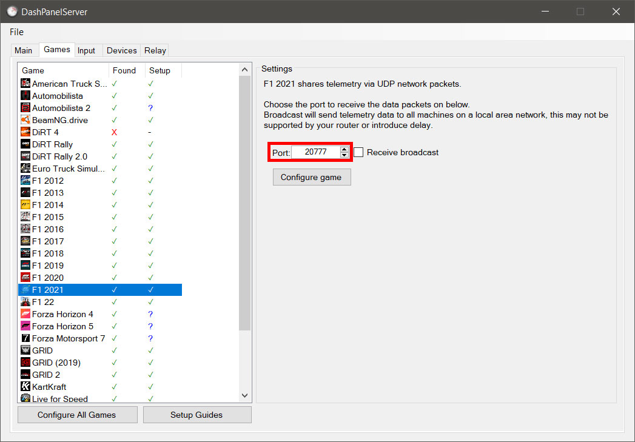Sort the list by Setup column header

point(163,70)
